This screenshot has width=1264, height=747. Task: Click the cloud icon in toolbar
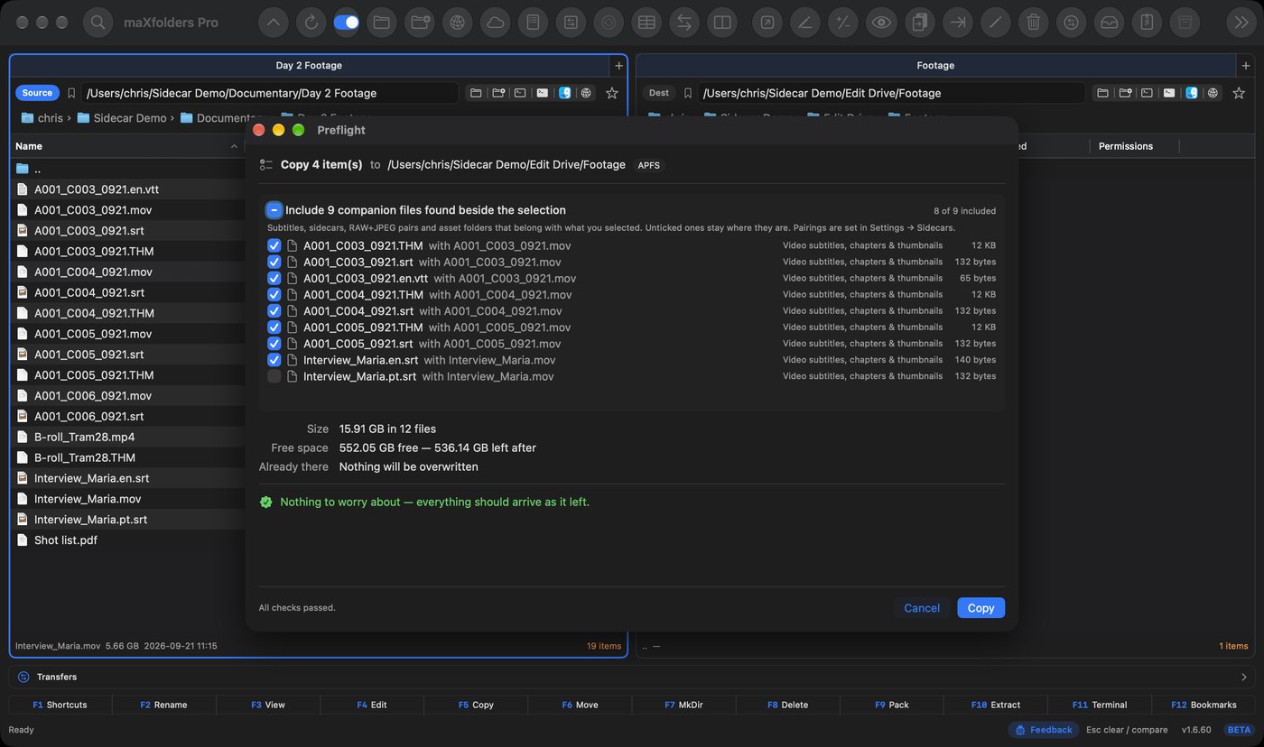point(496,23)
